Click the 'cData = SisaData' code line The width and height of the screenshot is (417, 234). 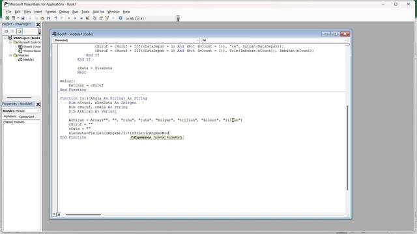tap(94, 68)
